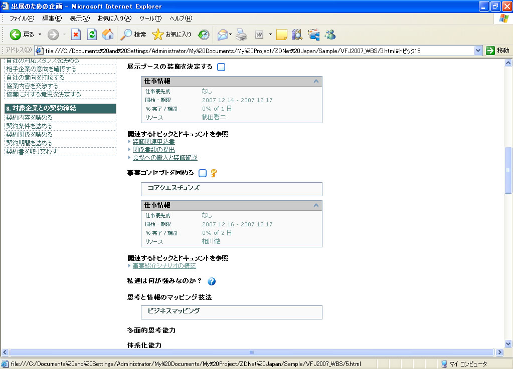
Task: Open the 装飾関連申込書 link
Action: 153,142
